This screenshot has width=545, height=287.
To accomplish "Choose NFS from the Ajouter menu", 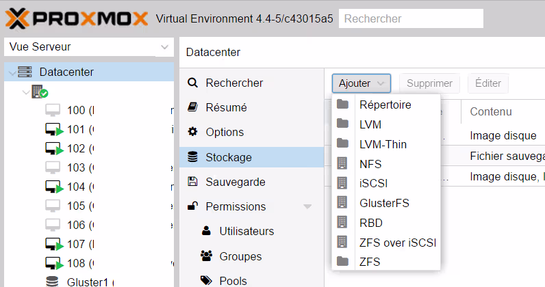I will coord(370,164).
